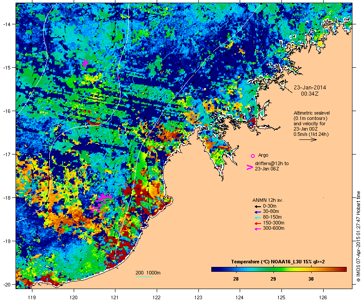Click the 'Altimetric sealevel' legend text
The height and width of the screenshot is (301, 364).
tap(312, 113)
